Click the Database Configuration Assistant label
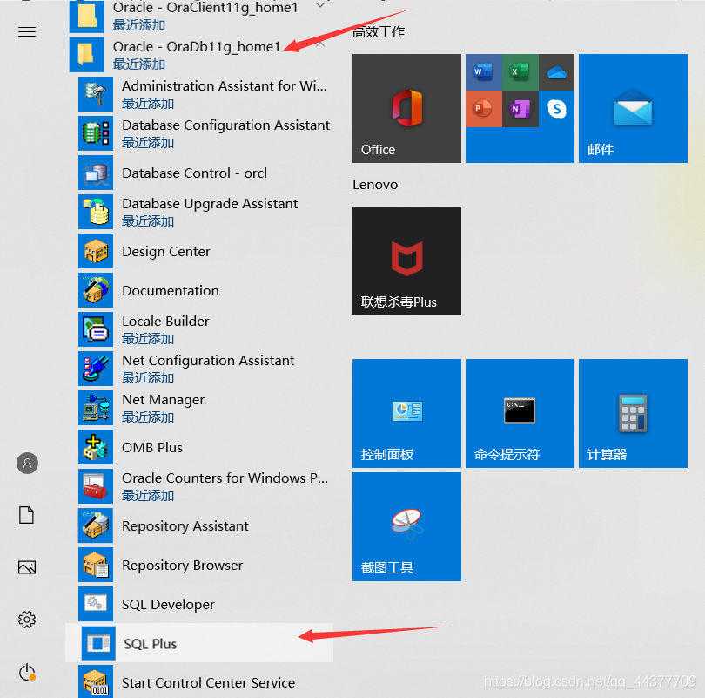 click(x=225, y=125)
